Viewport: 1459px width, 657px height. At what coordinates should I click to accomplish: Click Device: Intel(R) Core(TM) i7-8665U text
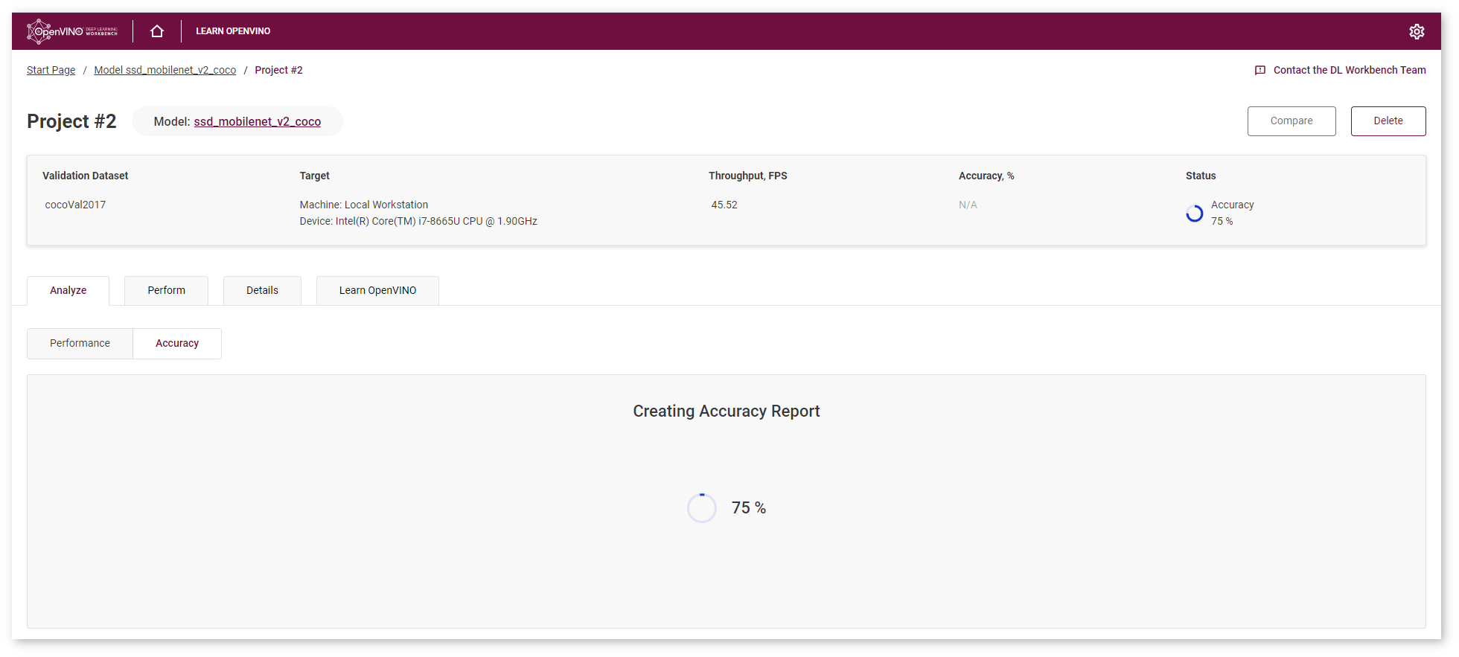point(418,221)
